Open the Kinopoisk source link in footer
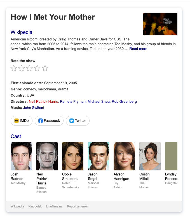 pos(35,206)
